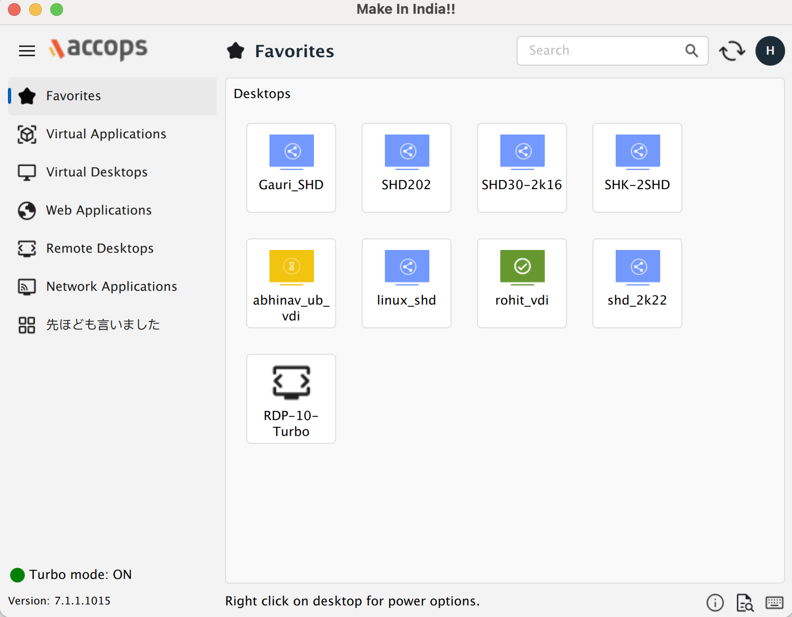Screen dimensions: 792x617
Task: Open the 先ほども言いました sidebar category
Action: (103, 325)
